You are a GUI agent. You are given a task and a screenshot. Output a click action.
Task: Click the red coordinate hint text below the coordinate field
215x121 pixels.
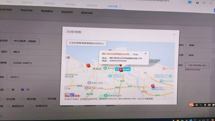[x=193, y=70]
